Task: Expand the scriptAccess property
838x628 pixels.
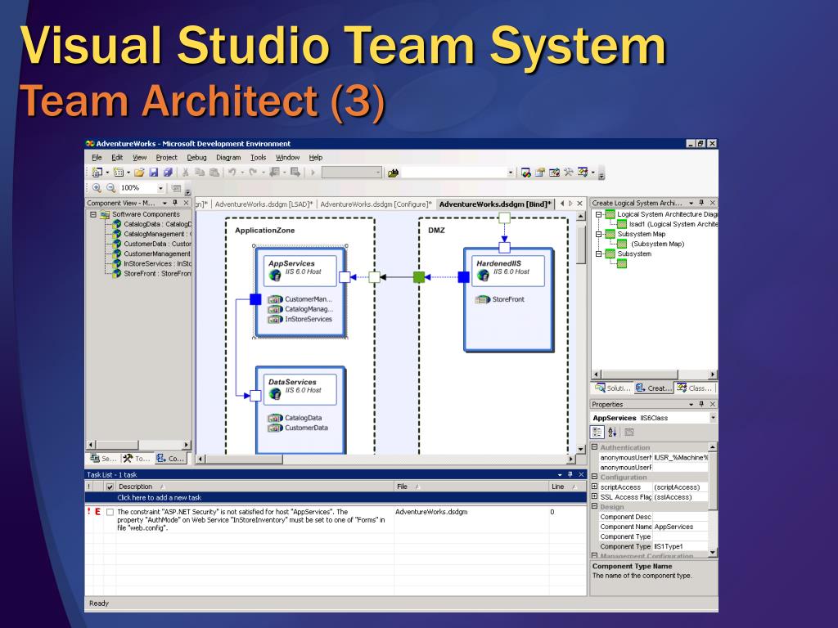Action: (594, 487)
